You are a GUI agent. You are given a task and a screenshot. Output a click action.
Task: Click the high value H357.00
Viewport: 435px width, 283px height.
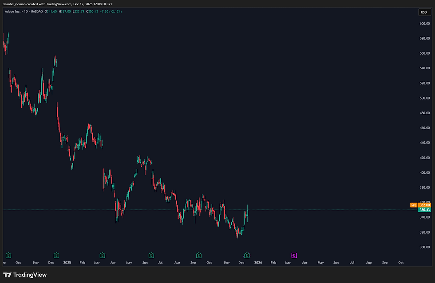pyautogui.click(x=65, y=12)
